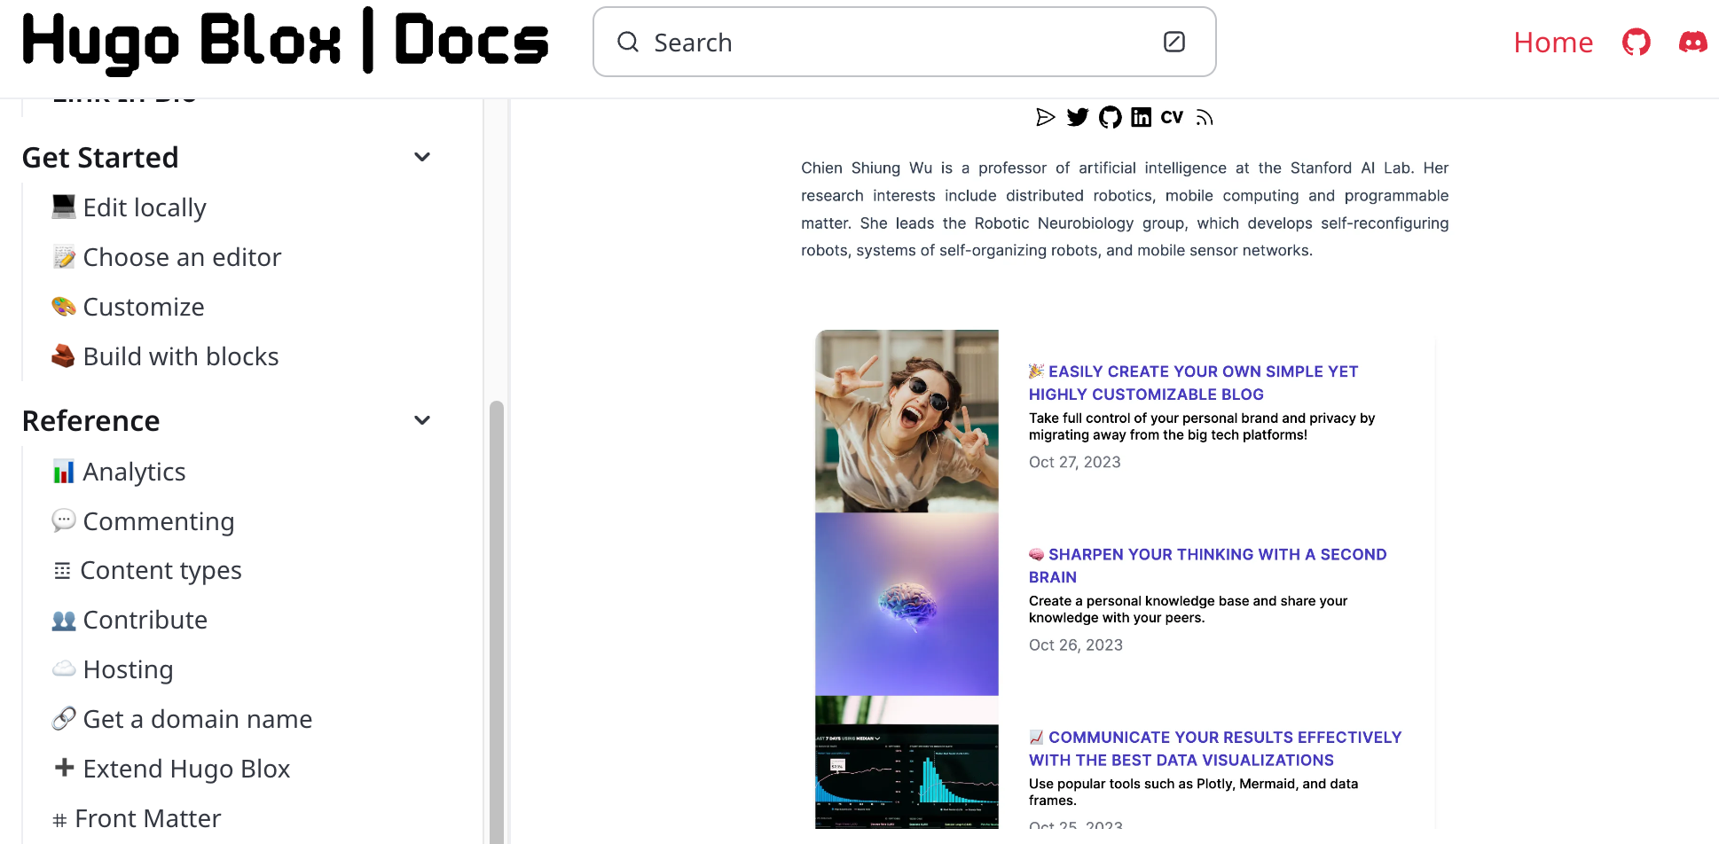This screenshot has width=1719, height=844.
Task: Open the Front Matter reference page
Action: [x=148, y=818]
